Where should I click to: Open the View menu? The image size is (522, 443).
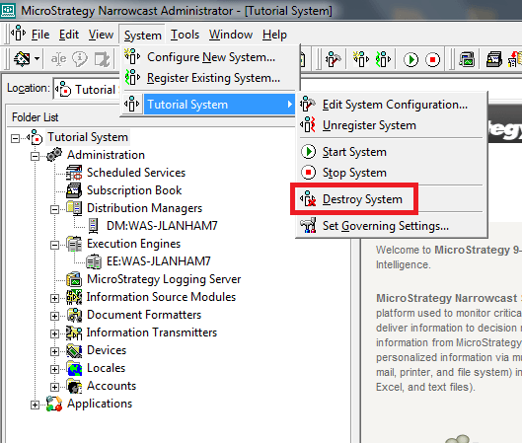(x=101, y=35)
